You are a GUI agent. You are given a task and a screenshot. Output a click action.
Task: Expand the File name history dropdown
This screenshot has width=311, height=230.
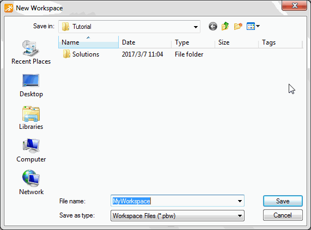pos(240,201)
